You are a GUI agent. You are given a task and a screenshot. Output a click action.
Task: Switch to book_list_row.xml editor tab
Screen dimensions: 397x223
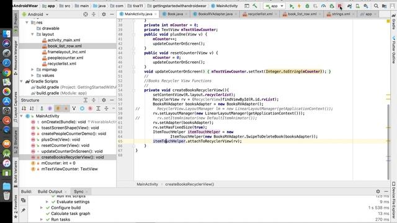[x=302, y=14]
